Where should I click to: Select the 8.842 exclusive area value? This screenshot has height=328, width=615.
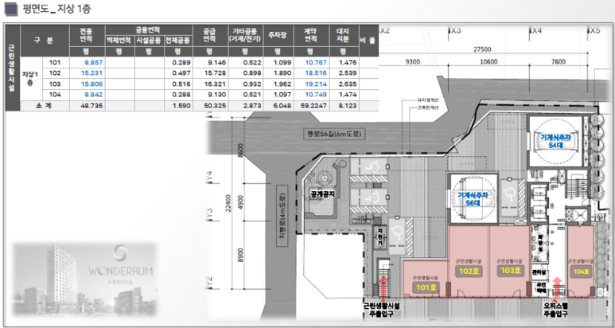(93, 95)
